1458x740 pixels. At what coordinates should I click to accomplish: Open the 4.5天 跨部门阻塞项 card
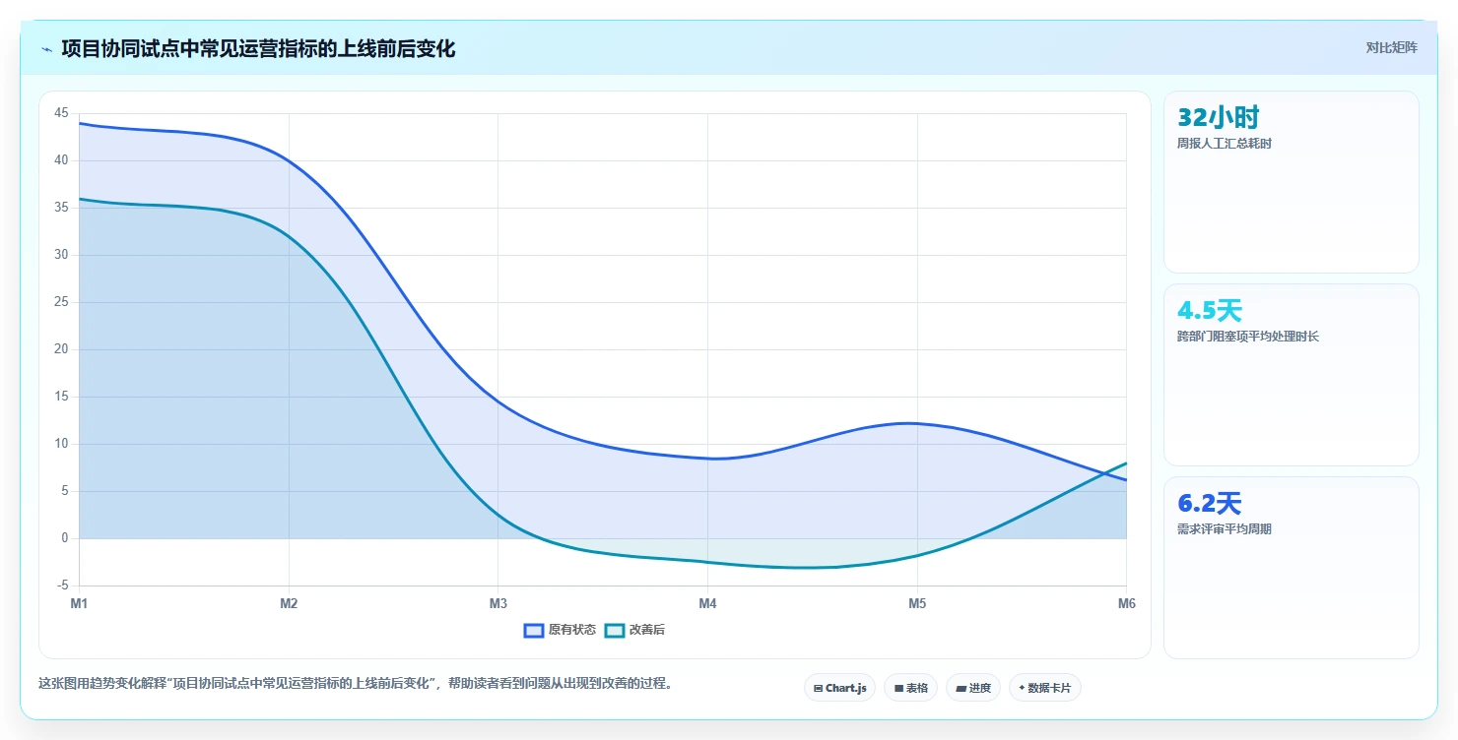pyautogui.click(x=1292, y=375)
